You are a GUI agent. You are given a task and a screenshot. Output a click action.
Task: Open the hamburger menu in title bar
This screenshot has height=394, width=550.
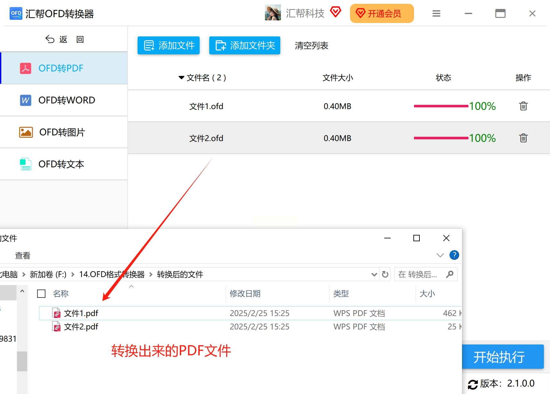(436, 13)
